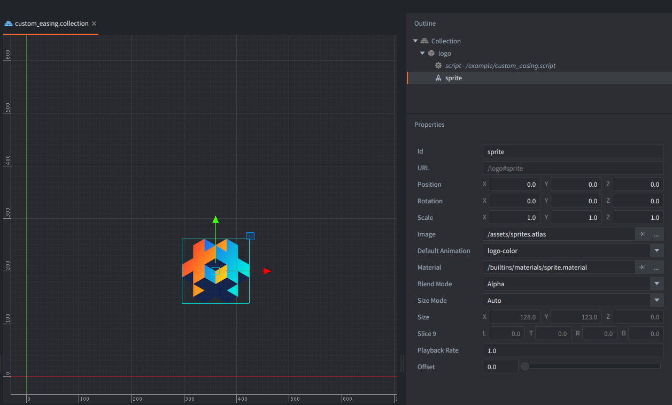This screenshot has width=672, height=405.
Task: Collapse the Collection node in Outline
Action: click(415, 41)
